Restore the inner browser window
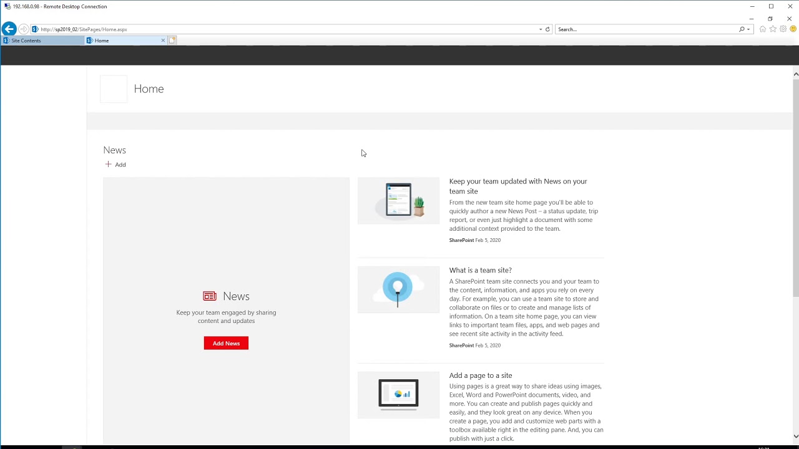The image size is (799, 449). click(770, 19)
